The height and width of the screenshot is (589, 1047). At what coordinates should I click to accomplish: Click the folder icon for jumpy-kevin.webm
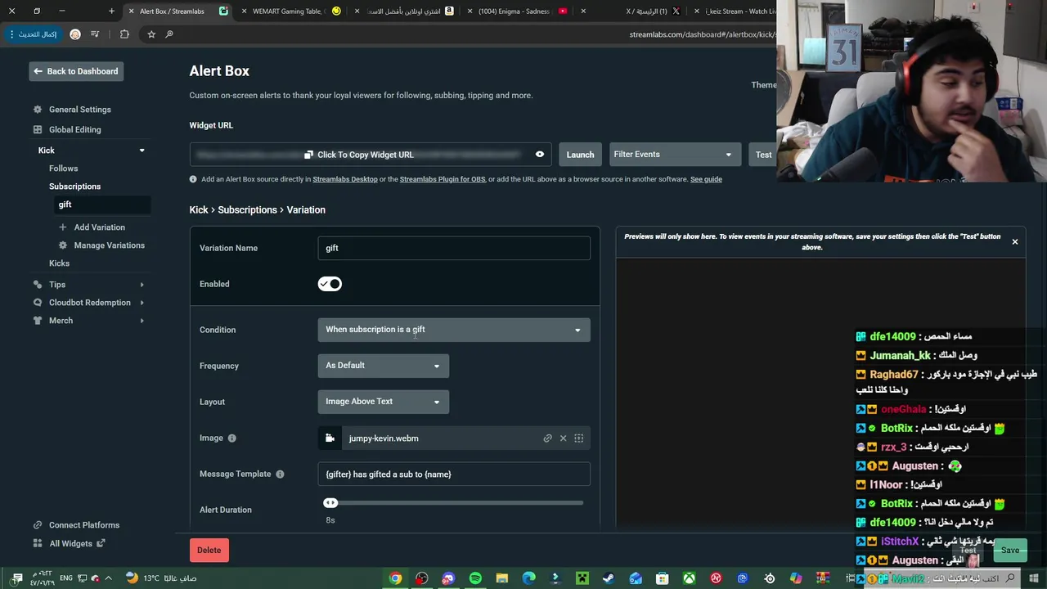(330, 438)
